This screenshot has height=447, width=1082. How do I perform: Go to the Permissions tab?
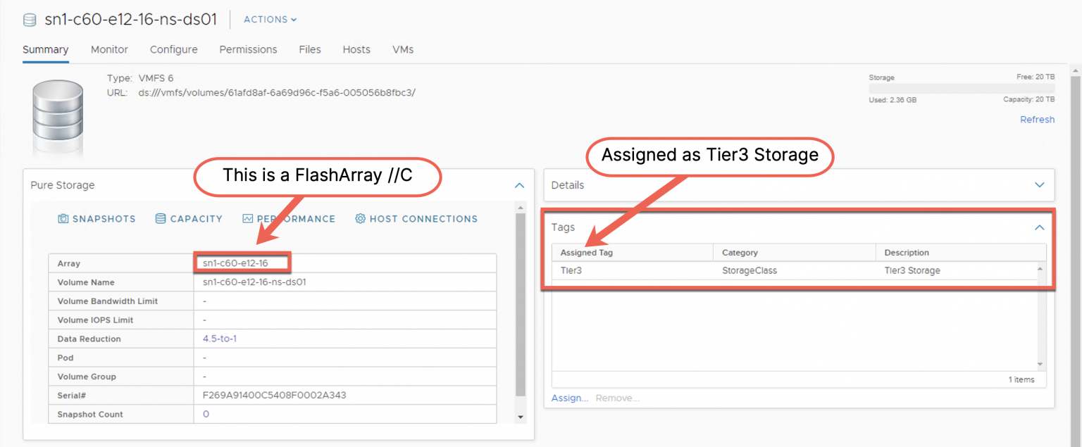tap(248, 49)
